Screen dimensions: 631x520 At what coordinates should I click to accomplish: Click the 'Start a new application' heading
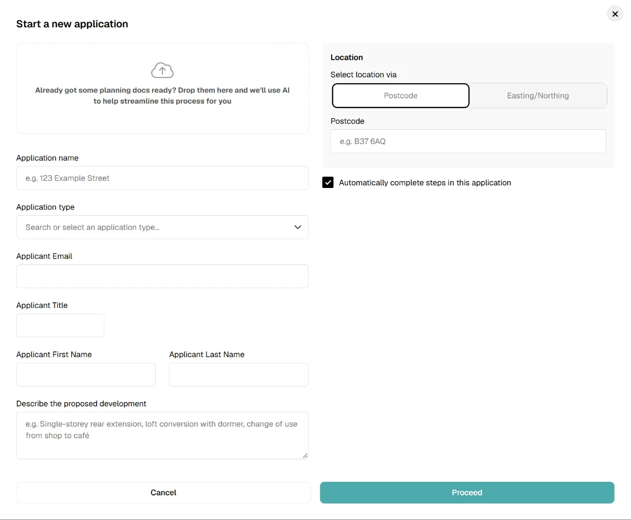pyautogui.click(x=72, y=24)
